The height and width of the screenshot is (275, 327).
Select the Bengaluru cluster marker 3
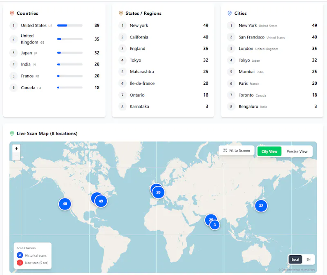click(x=215, y=225)
